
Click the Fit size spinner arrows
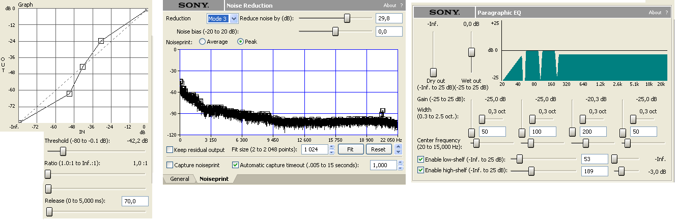[x=332, y=150]
